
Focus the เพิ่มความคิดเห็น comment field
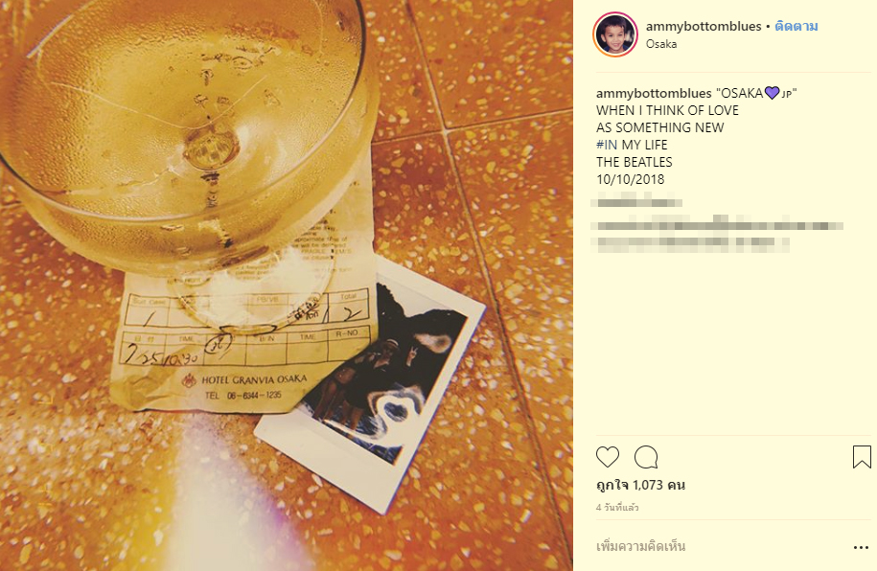(x=641, y=546)
